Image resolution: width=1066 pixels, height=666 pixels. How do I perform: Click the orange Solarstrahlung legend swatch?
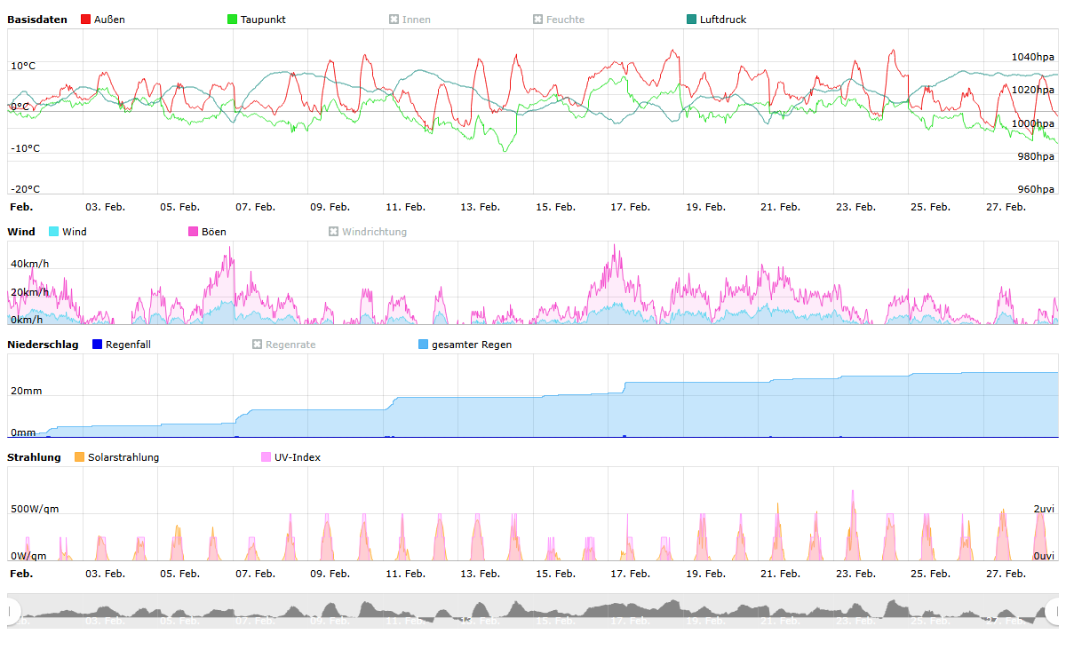tap(80, 457)
